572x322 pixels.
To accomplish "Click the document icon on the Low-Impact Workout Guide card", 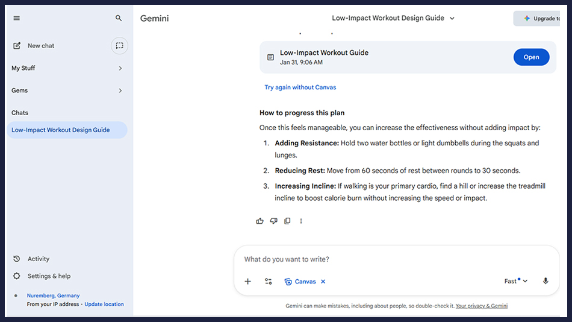I will click(x=270, y=57).
